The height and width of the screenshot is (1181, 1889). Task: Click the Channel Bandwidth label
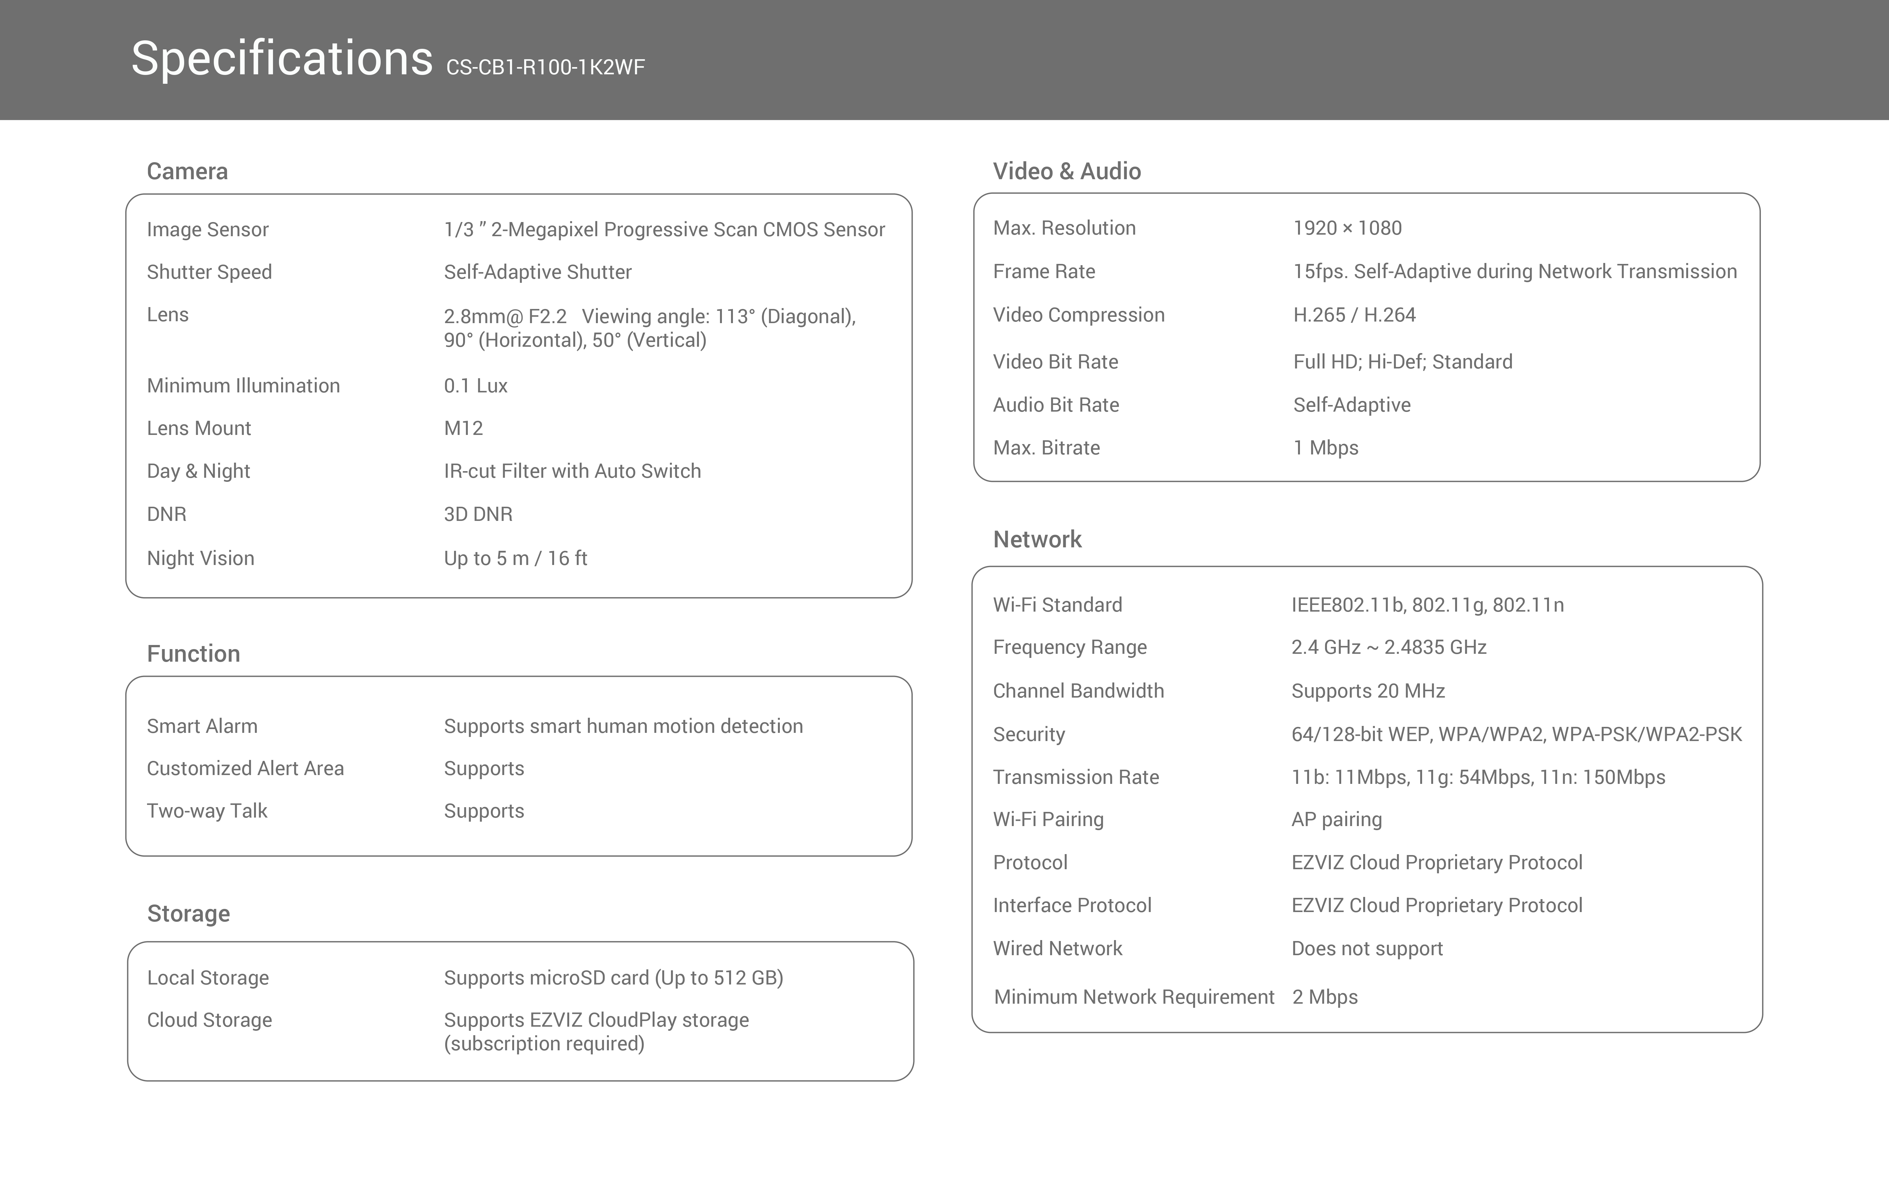click(1079, 691)
